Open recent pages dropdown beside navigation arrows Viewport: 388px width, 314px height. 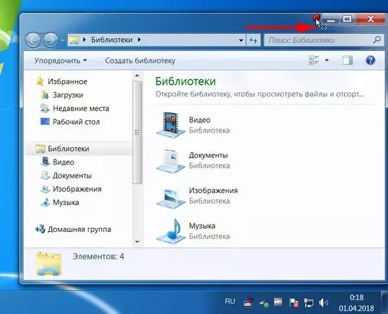pyautogui.click(x=63, y=40)
